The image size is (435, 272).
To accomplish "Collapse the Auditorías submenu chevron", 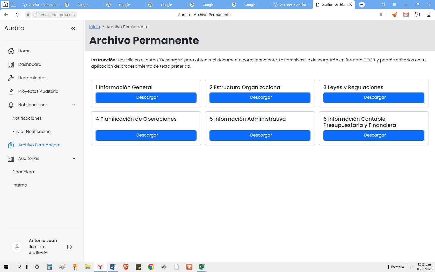I will click(74, 159).
